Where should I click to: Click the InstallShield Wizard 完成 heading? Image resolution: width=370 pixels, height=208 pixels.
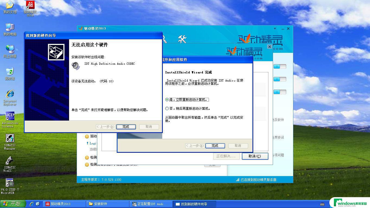[189, 72]
